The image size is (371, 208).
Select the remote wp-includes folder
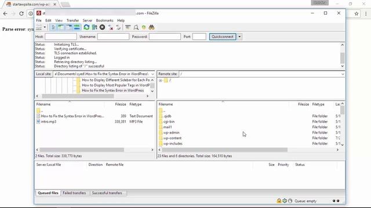point(173,144)
